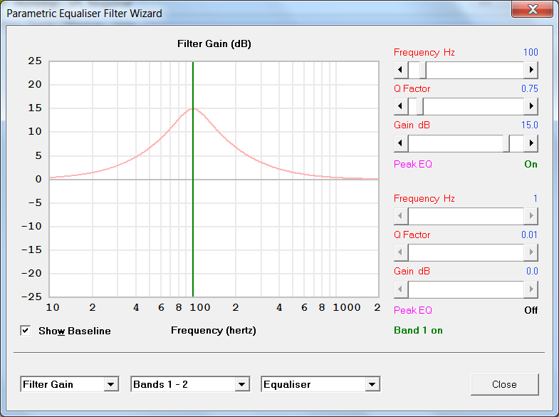The height and width of the screenshot is (417, 559).
Task: Increase band 2 Frequency with right arrow
Action: 531,216
